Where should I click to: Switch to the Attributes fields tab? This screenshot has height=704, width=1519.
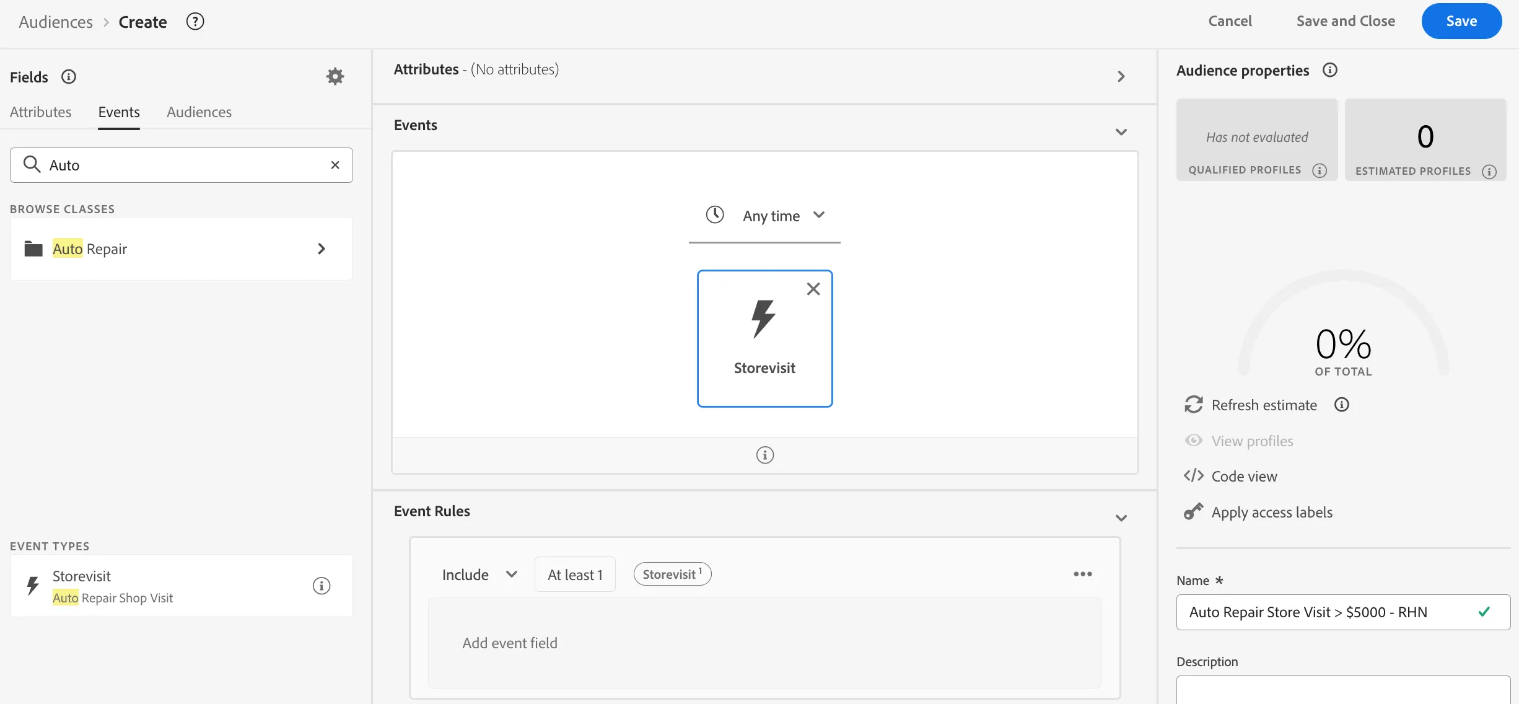(41, 112)
